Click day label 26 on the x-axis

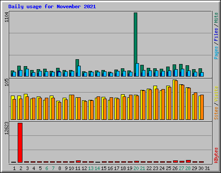point(175,168)
